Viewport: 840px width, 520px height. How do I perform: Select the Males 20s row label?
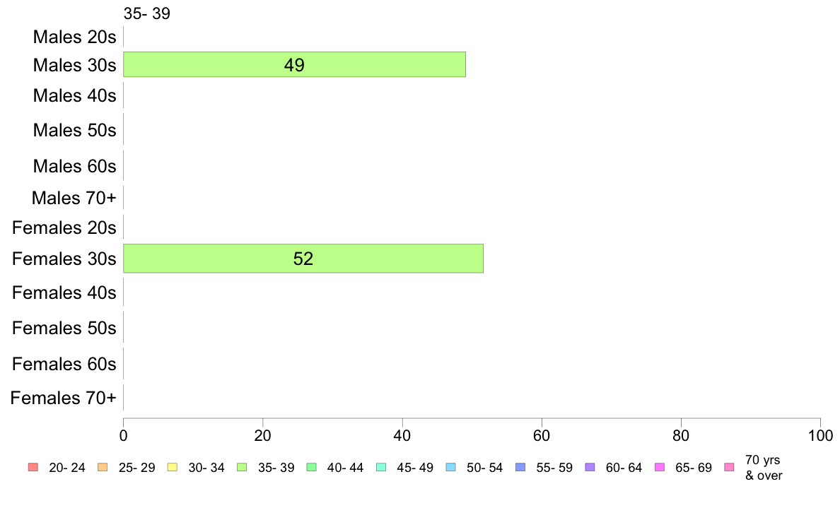74,37
